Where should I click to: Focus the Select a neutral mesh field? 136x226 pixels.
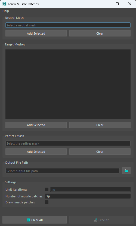click(68, 25)
